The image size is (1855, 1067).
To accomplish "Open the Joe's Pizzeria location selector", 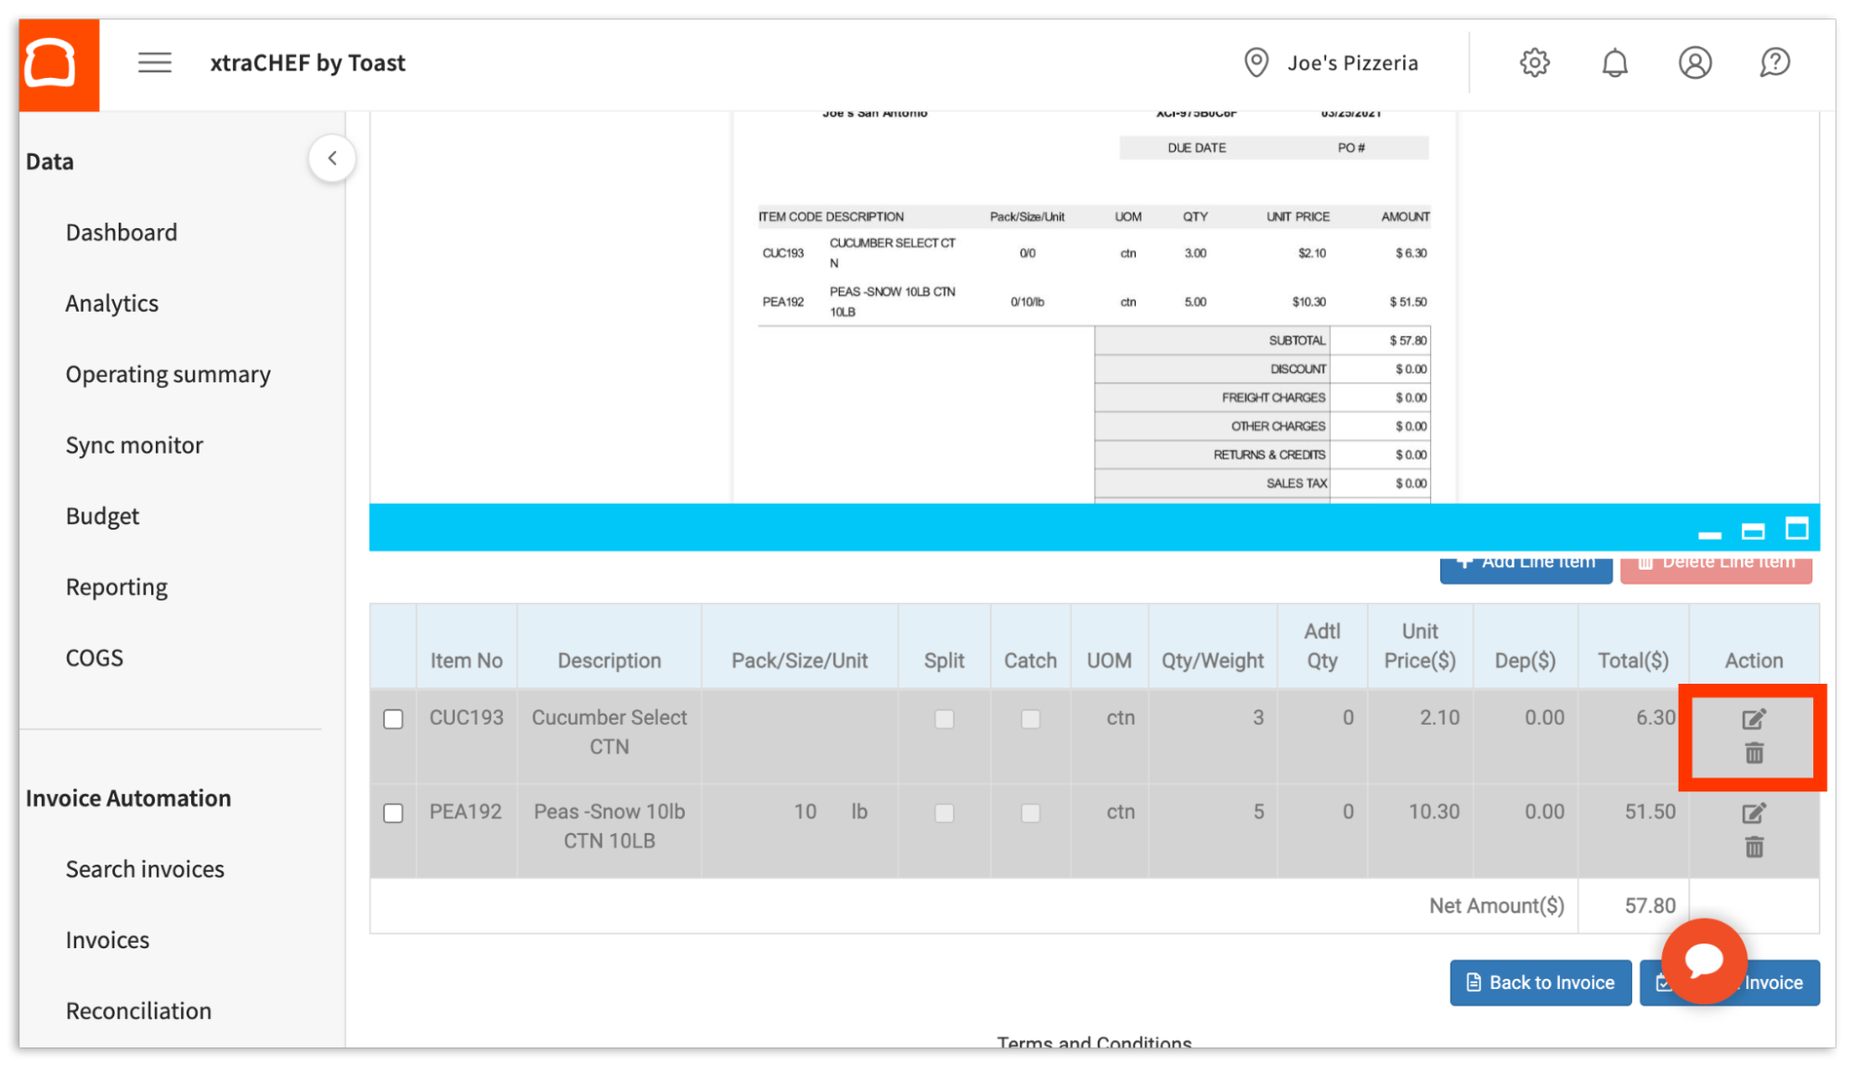I will coord(1332,62).
